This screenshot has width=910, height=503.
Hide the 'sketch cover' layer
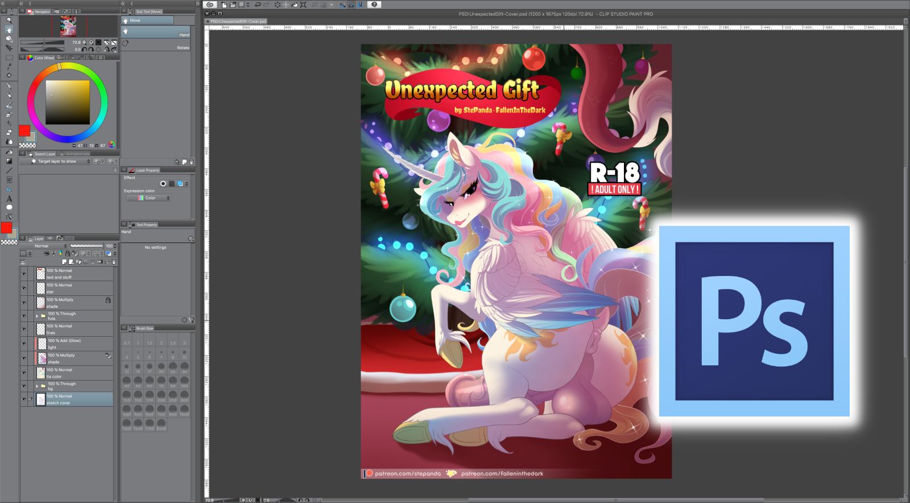click(24, 399)
